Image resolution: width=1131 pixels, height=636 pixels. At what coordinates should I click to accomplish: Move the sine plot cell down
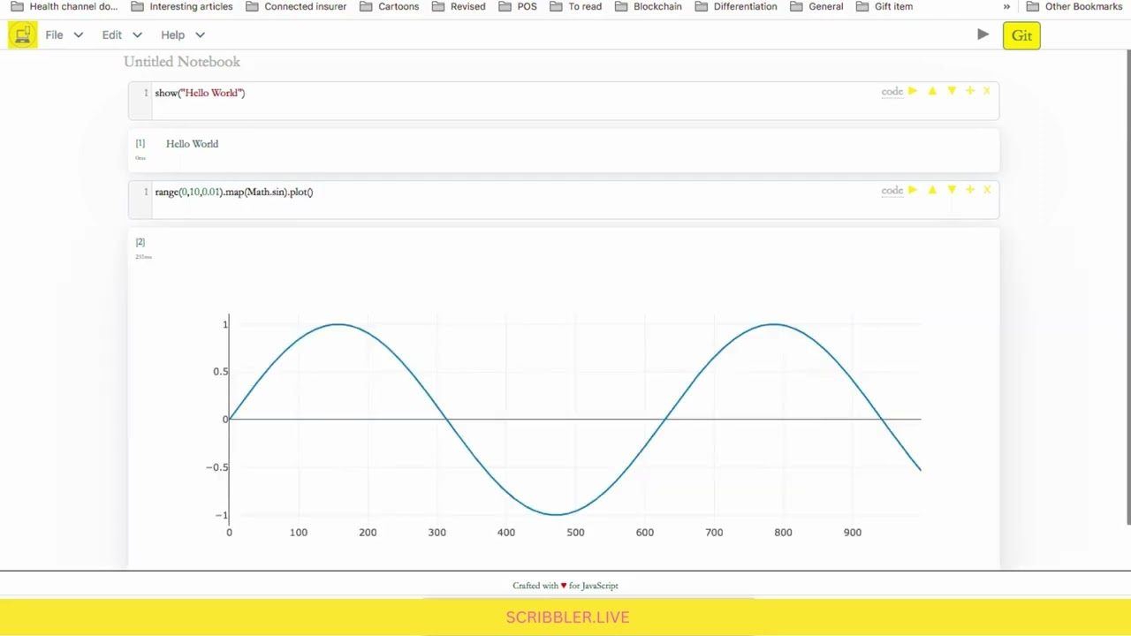pyautogui.click(x=952, y=190)
